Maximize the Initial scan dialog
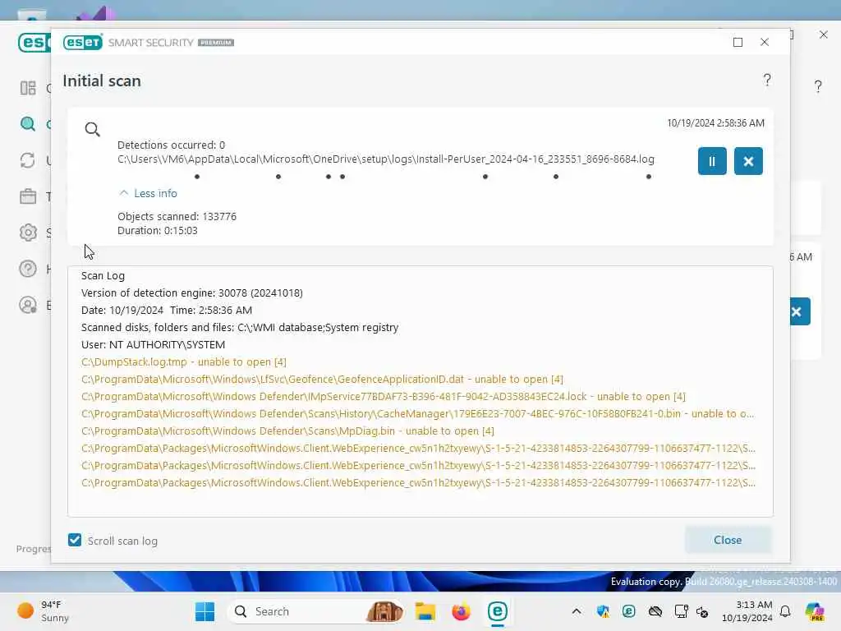The height and width of the screenshot is (631, 841). pyautogui.click(x=738, y=43)
